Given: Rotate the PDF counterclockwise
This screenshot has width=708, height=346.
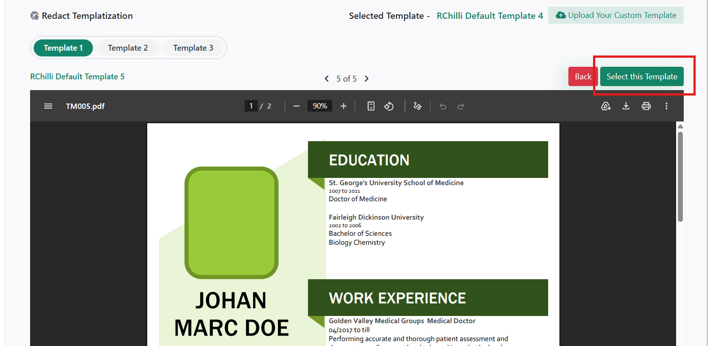Looking at the screenshot, I should (389, 106).
